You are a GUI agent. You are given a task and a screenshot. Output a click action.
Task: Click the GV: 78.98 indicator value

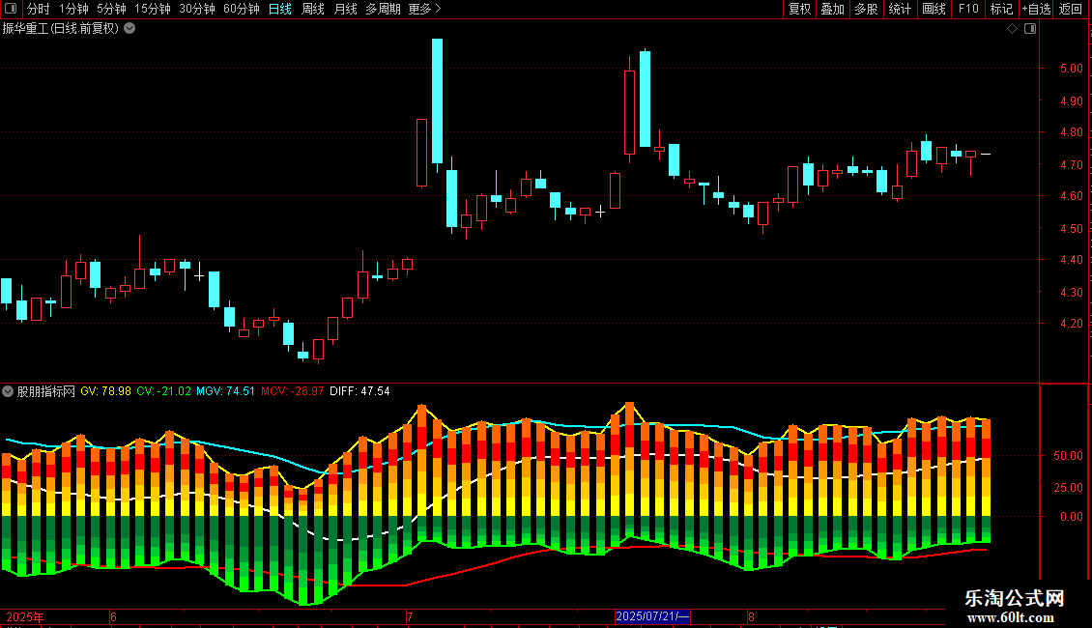coord(106,391)
